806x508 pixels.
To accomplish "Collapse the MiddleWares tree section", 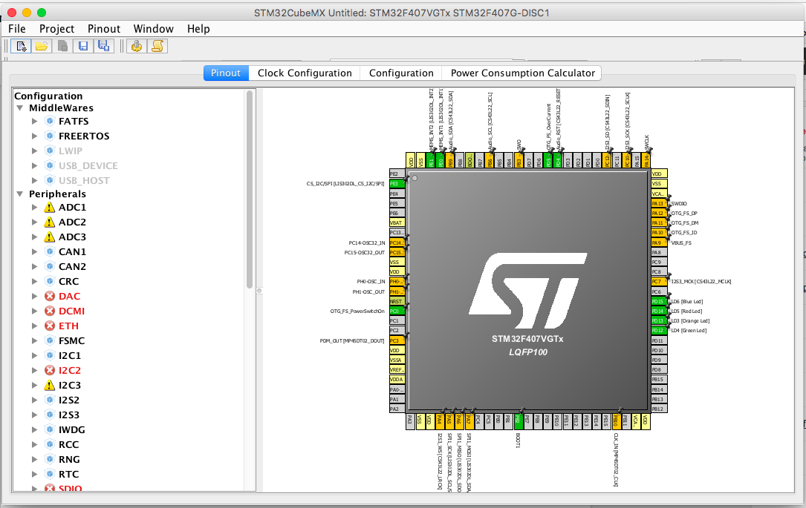I will [19, 108].
